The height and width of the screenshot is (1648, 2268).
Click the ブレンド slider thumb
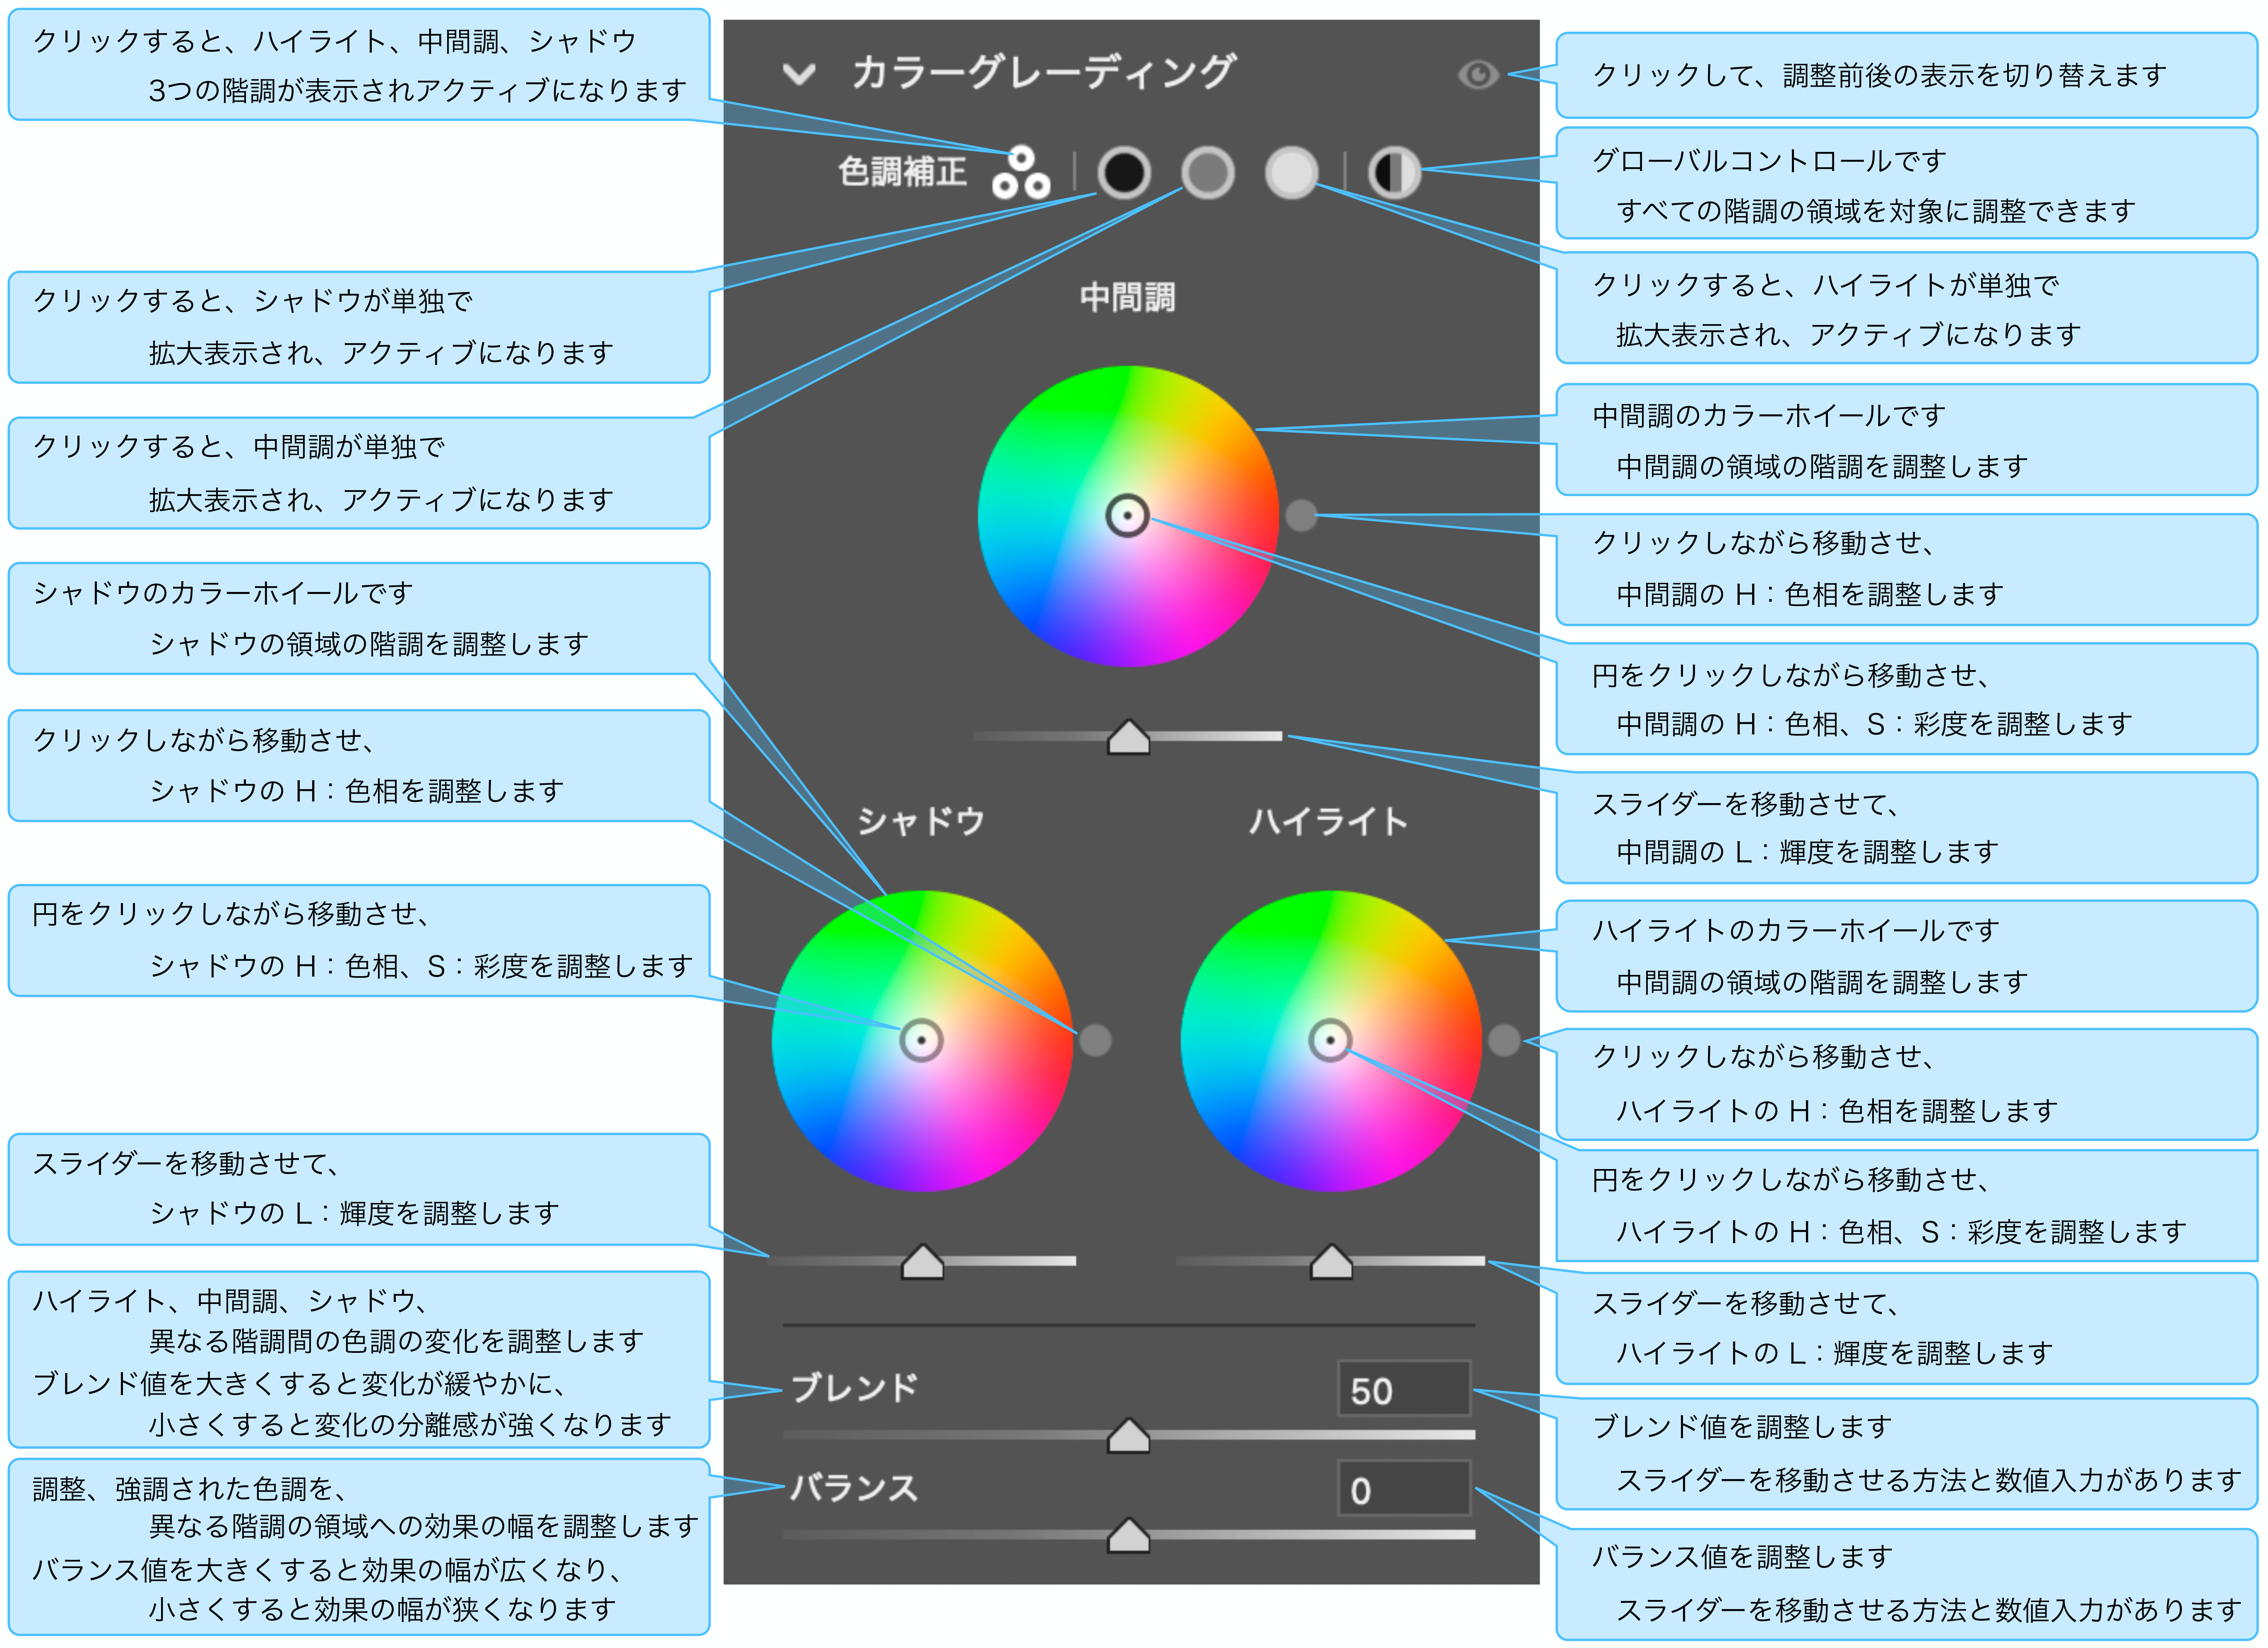[1129, 1436]
